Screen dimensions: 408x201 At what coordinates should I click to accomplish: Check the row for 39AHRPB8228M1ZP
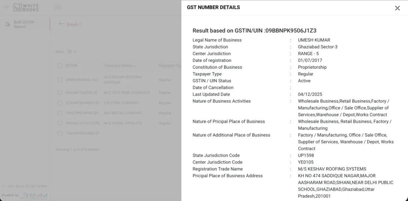tap(60, 133)
